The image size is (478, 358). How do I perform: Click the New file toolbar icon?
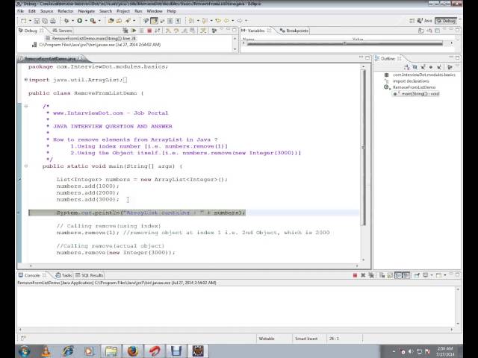coord(23,21)
